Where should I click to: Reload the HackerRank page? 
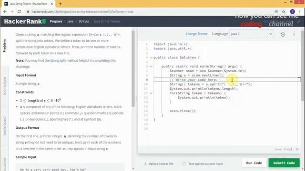pyautogui.click(x=19, y=11)
